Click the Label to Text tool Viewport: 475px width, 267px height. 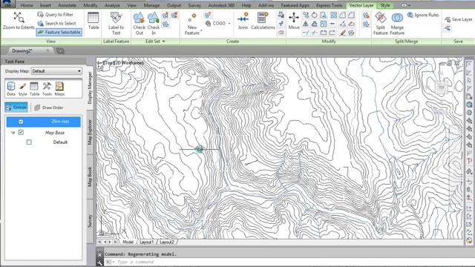[x=116, y=23]
